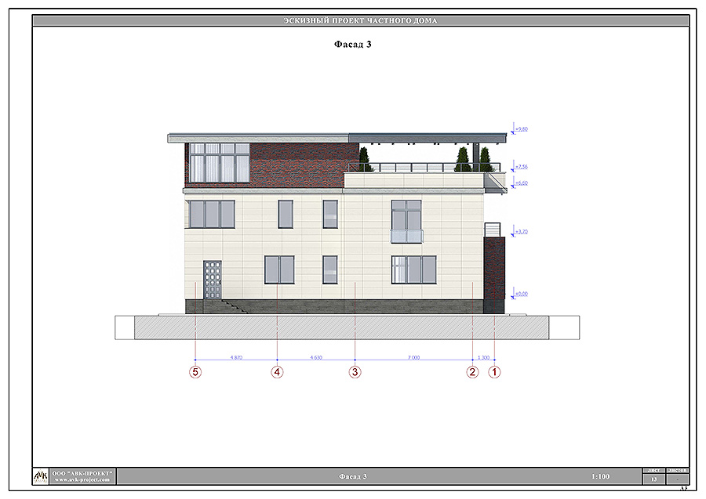The image size is (706, 499).
Task: Click the www.avk-project.com link
Action: tap(82, 479)
